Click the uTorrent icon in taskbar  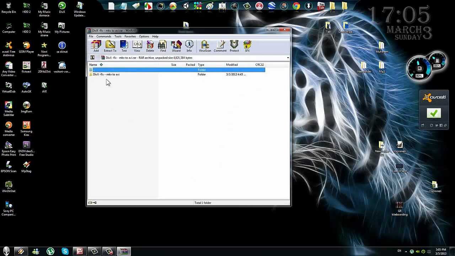(50, 251)
